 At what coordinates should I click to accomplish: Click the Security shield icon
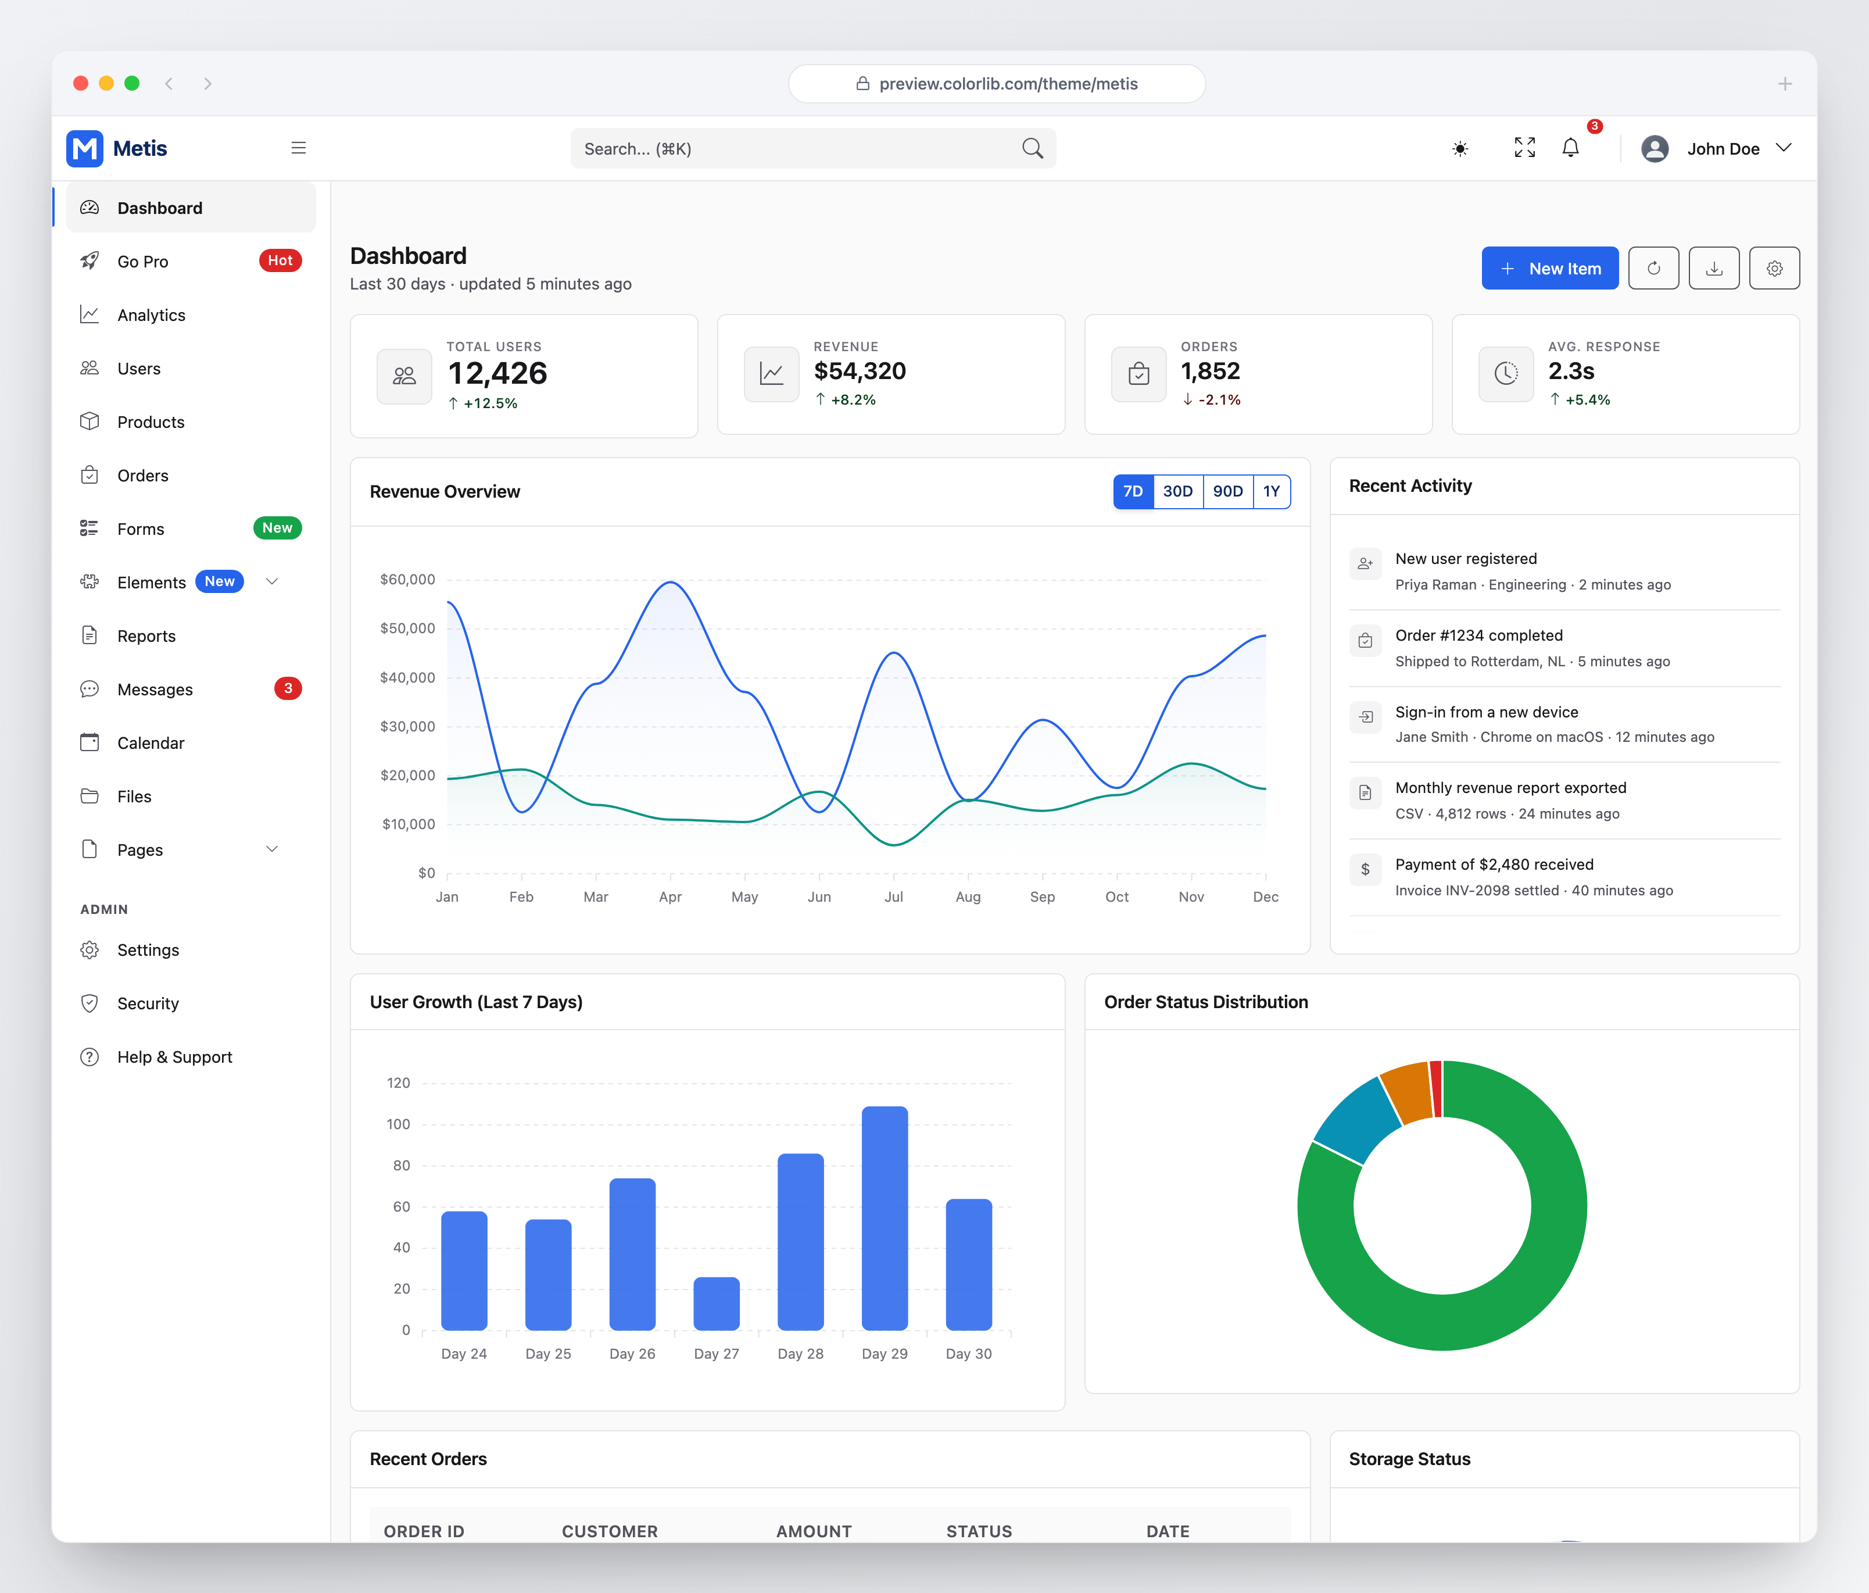point(89,1003)
